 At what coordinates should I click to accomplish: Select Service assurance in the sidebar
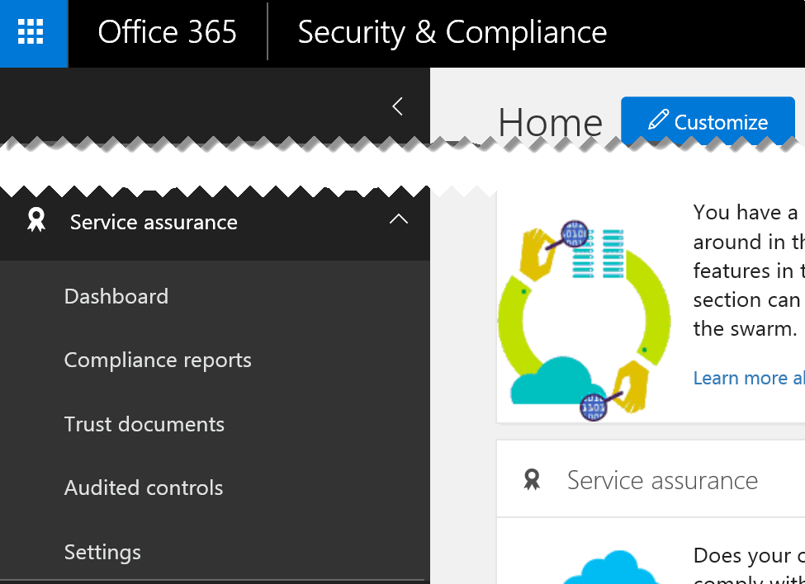(154, 223)
